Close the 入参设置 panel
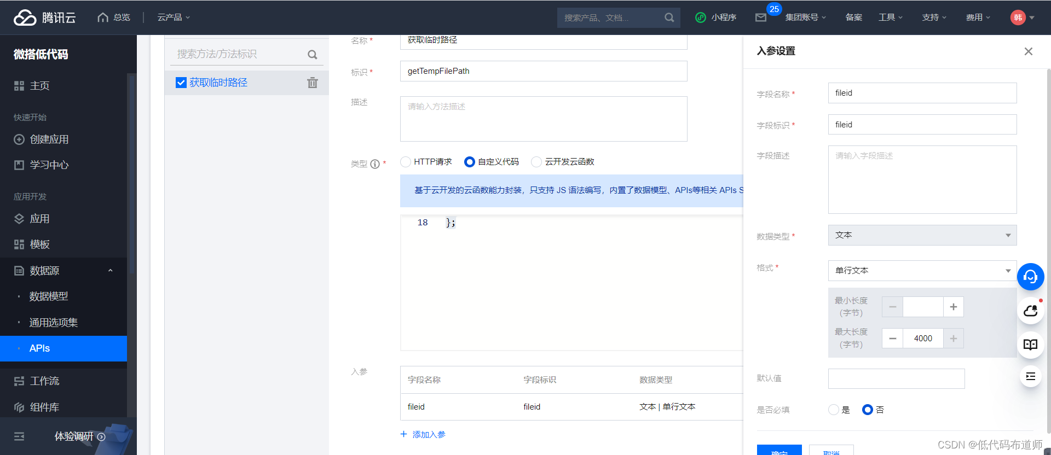The width and height of the screenshot is (1051, 455). point(1029,51)
